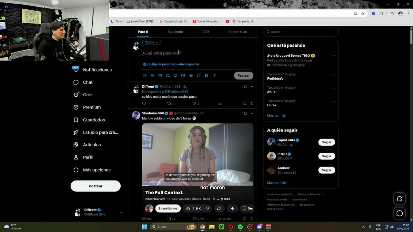The image size is (413, 232).
Task: View analytics on Diffrent's reply
Action: pyautogui.click(x=219, y=103)
